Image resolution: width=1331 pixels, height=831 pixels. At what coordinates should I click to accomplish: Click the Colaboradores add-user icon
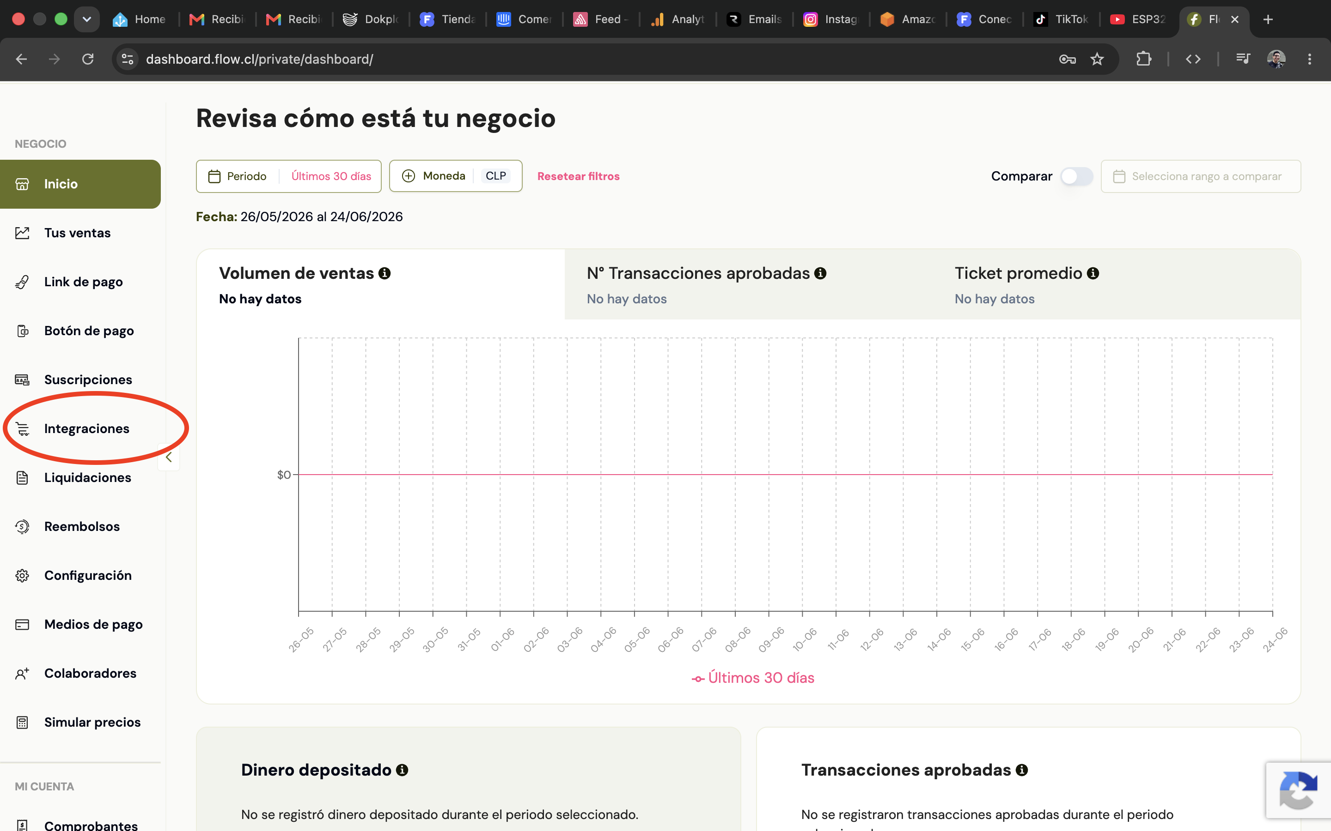[22, 673]
